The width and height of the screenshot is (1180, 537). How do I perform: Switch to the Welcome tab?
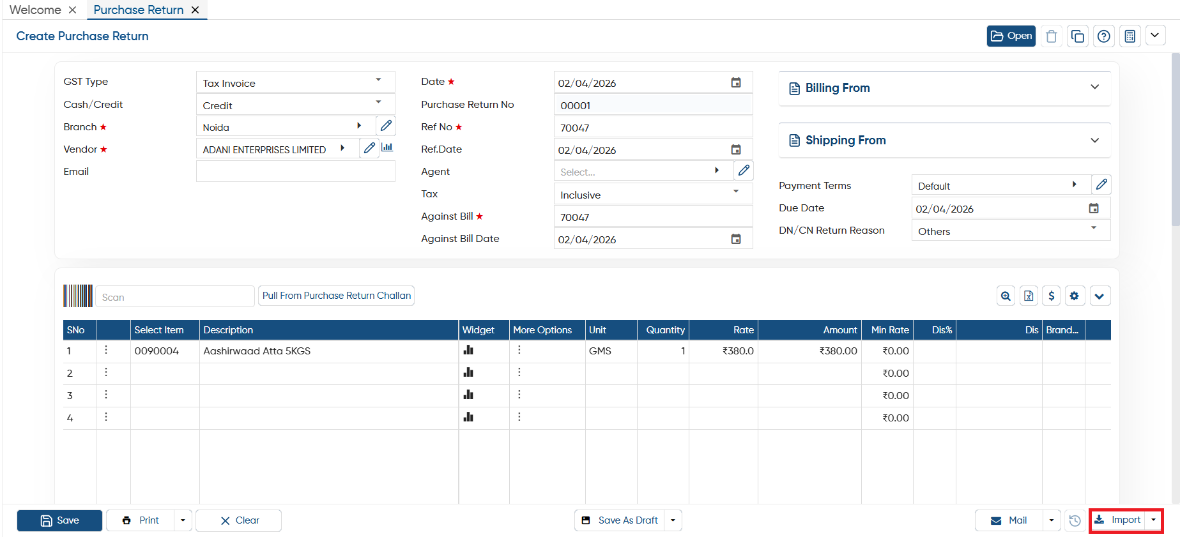35,10
